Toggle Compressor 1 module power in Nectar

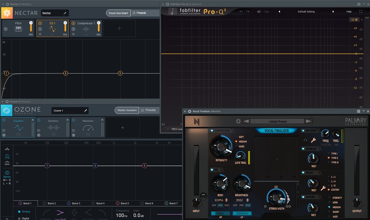tap(73, 23)
